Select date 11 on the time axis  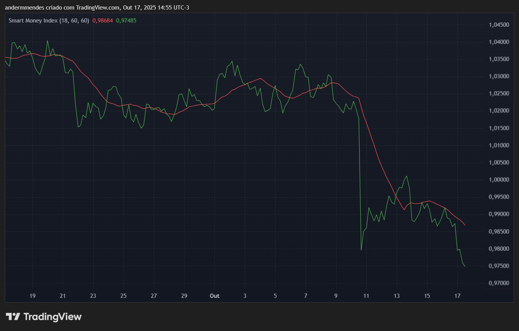point(366,296)
